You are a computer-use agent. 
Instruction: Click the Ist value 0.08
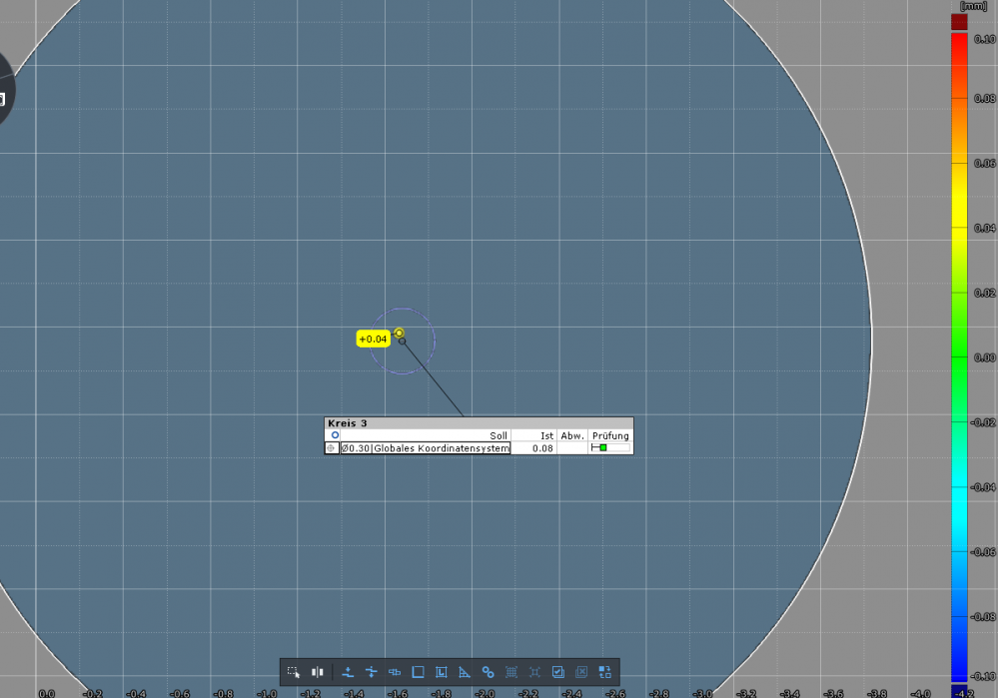542,448
